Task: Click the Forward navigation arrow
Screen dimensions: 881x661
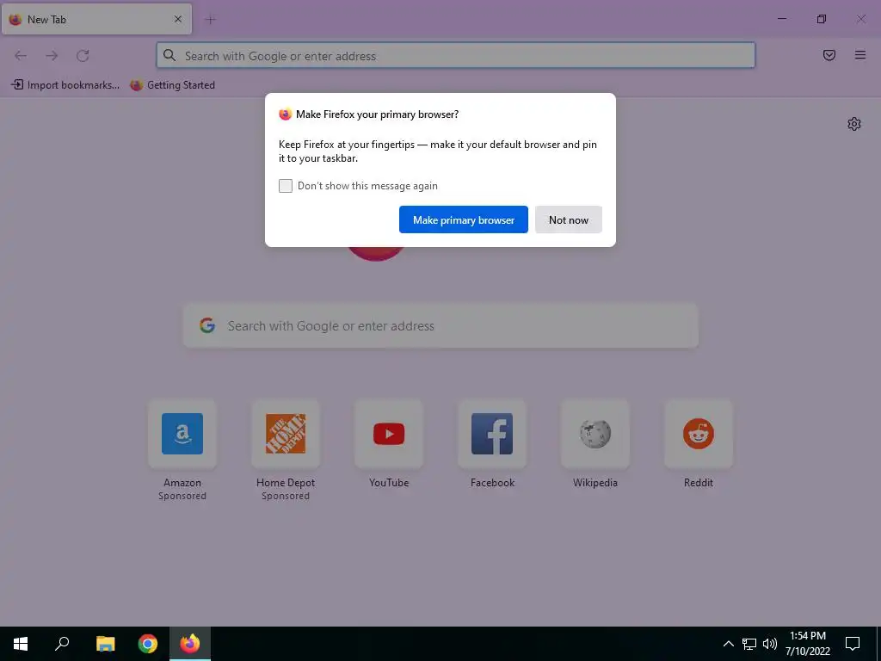Action: (52, 56)
